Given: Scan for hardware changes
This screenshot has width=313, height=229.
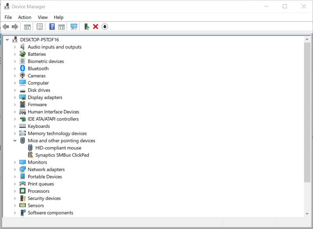Looking at the screenshot, I should pos(74,27).
